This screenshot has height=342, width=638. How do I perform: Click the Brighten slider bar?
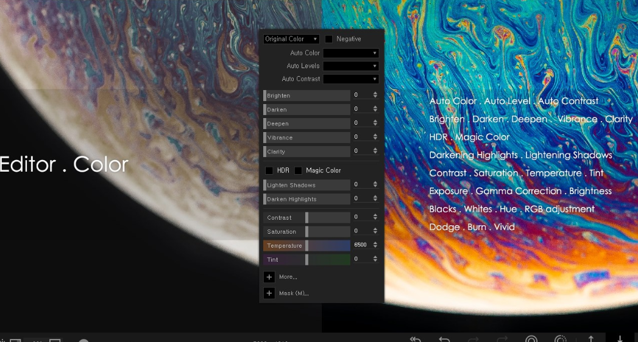click(307, 96)
